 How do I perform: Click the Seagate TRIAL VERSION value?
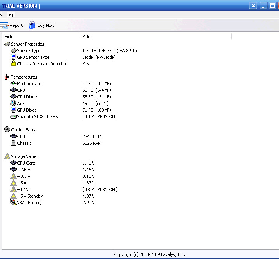[x=100, y=117]
